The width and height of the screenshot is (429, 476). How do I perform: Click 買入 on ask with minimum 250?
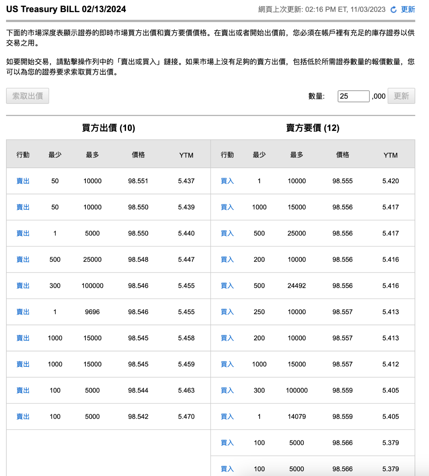tap(227, 312)
